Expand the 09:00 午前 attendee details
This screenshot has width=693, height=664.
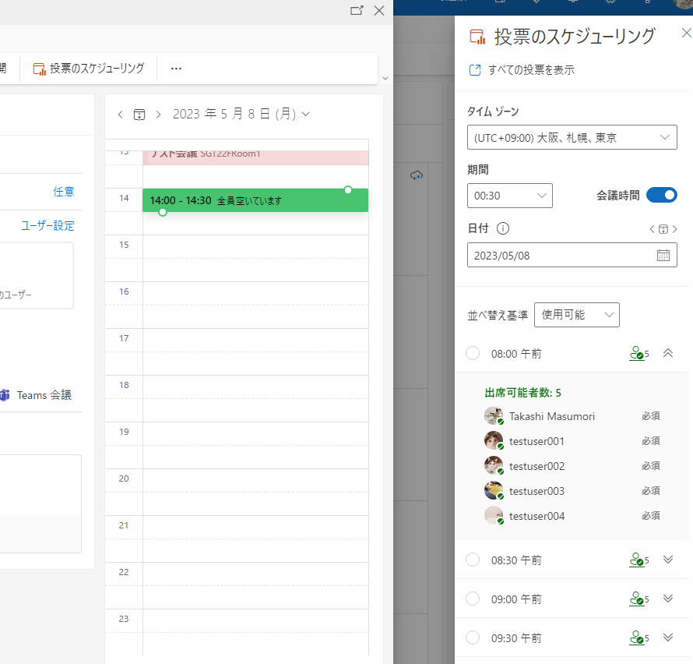668,599
